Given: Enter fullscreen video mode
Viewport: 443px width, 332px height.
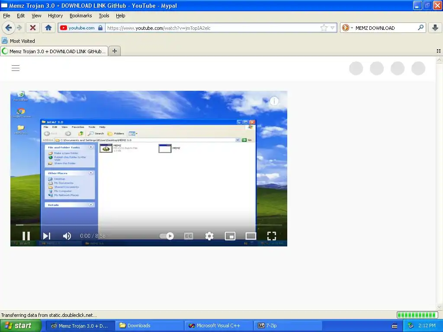Looking at the screenshot, I should point(272,236).
